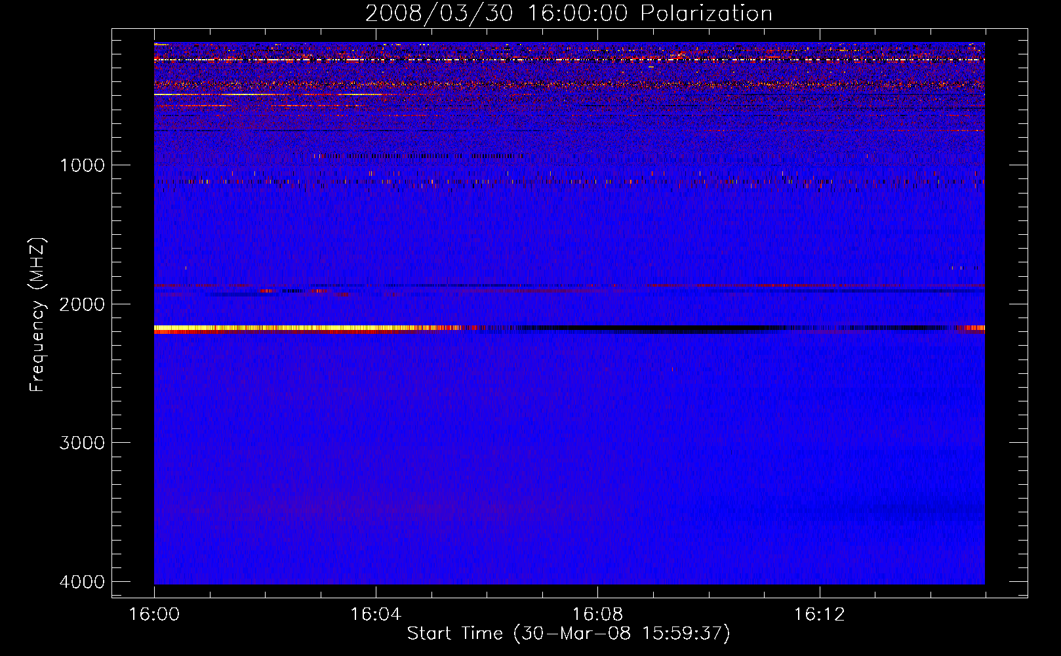This screenshot has height=656, width=1061.
Task: Click the y-axis value 4000
Action: [83, 582]
